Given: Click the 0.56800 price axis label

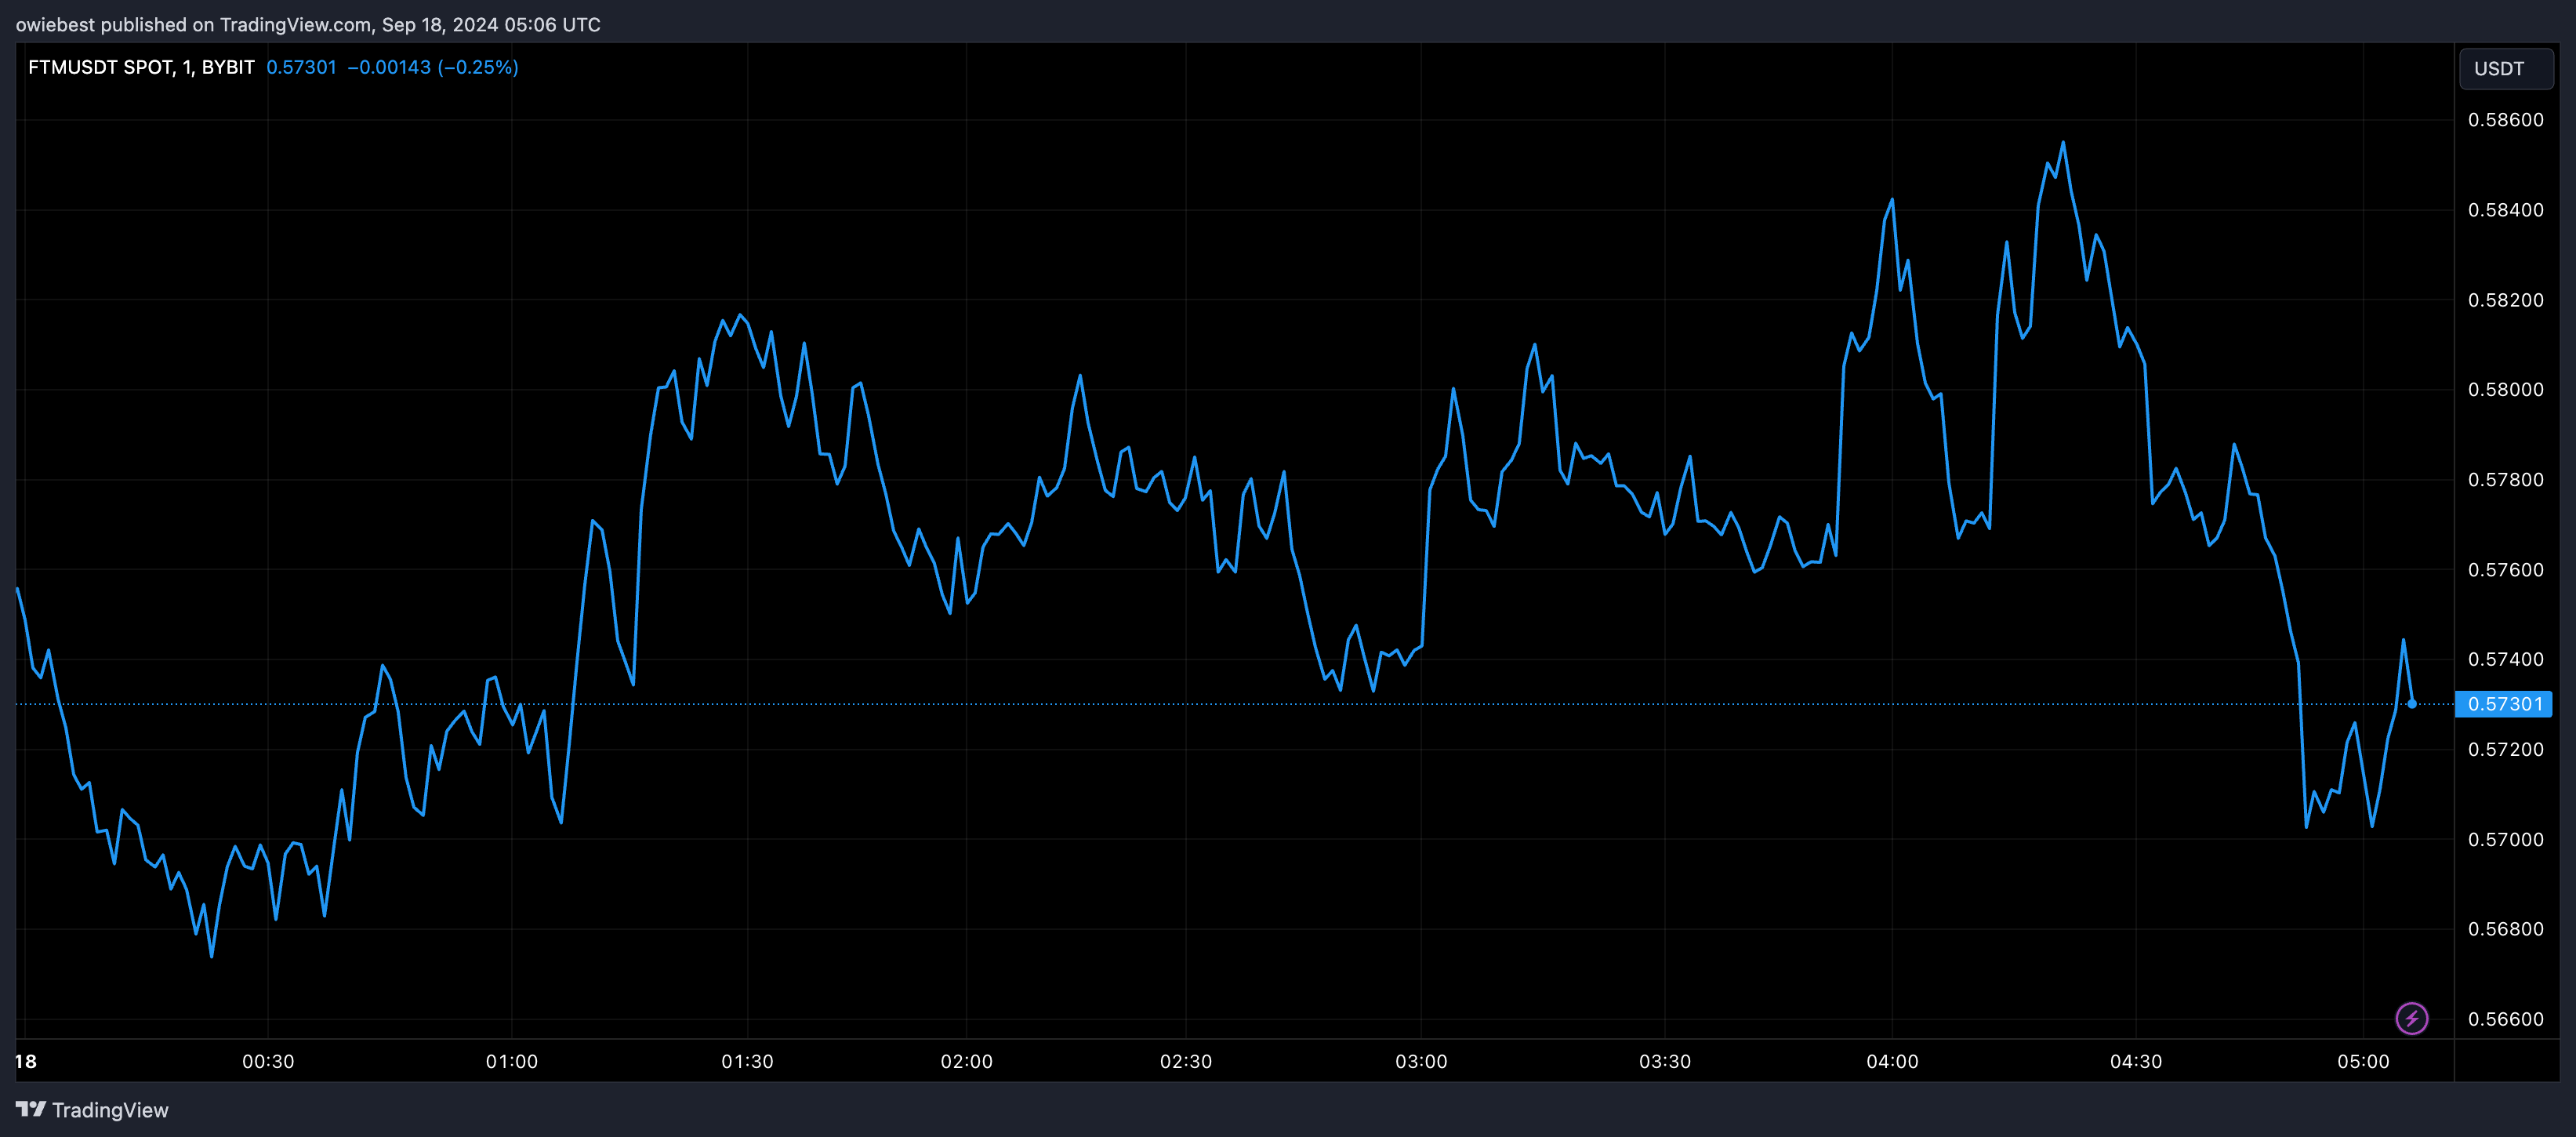Looking at the screenshot, I should point(2506,929).
